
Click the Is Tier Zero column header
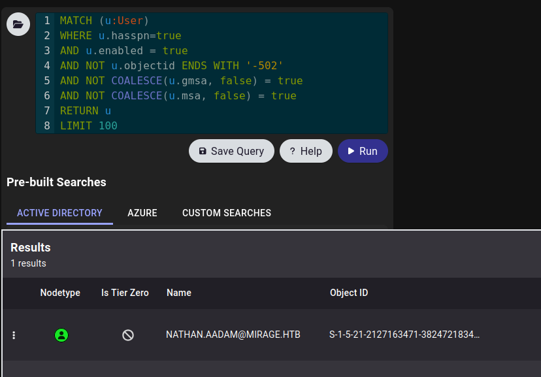125,293
